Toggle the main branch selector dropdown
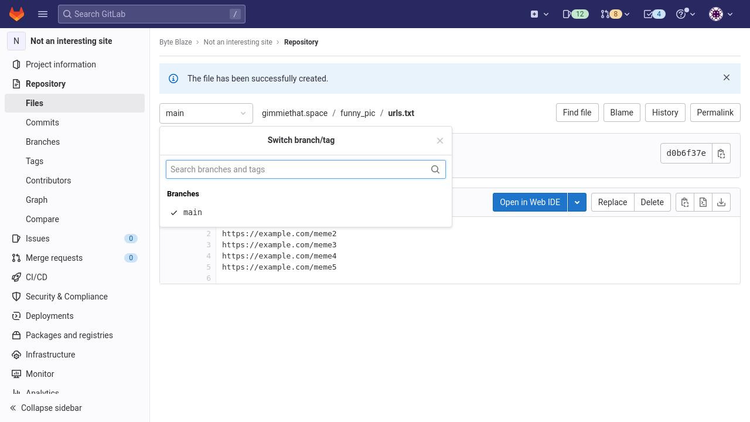Screen dimensions: 750x422 206,113
